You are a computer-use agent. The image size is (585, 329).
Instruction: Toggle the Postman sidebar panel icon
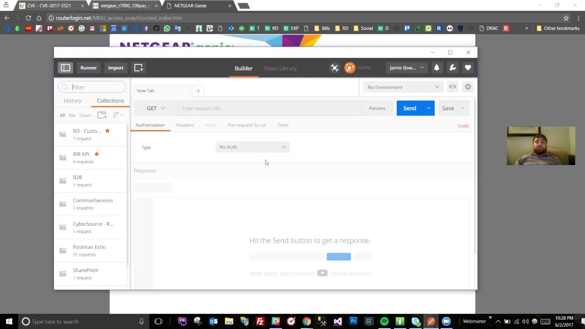(65, 68)
